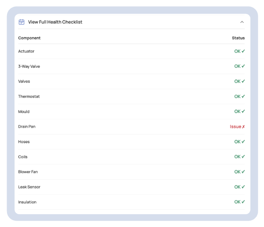Click the Valves OK checkmark status
264x227 pixels.
239,82
